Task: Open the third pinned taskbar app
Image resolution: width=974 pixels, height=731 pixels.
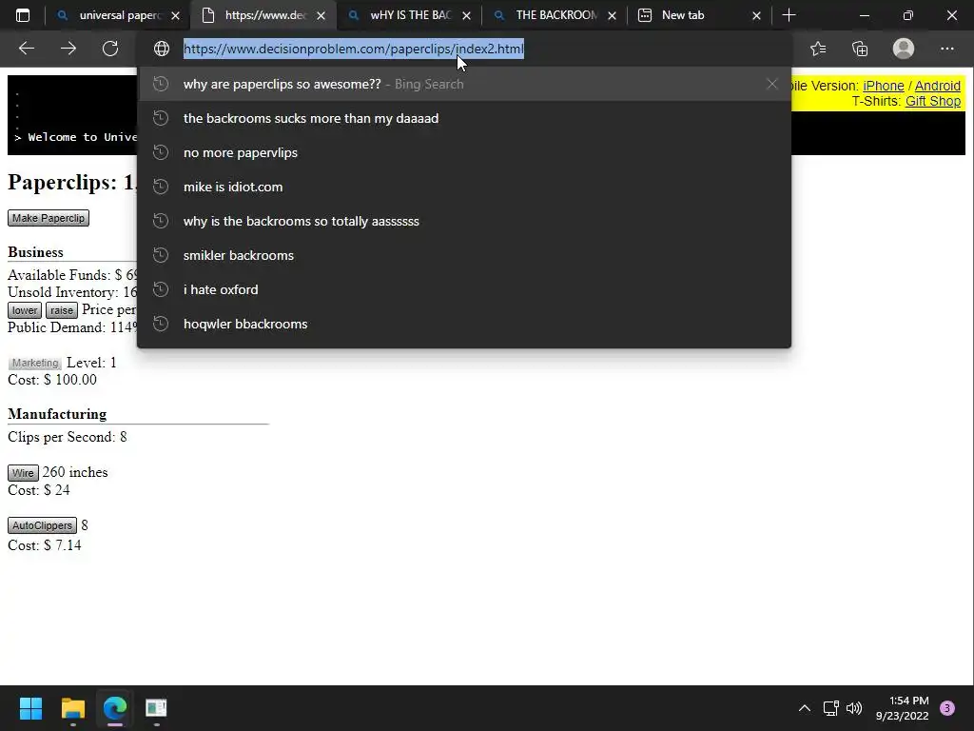Action: 156,708
